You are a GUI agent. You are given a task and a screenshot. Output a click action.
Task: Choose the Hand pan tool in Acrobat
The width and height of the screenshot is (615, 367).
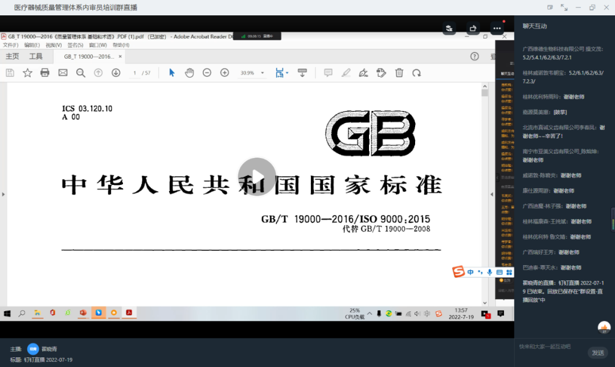[190, 73]
